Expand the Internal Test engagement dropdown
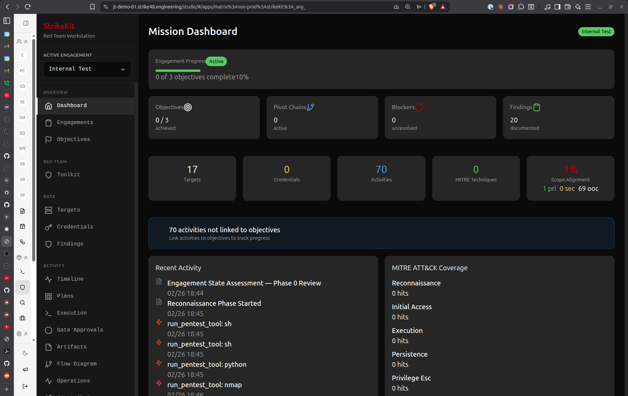Screen dimensions: 628x396 [87, 69]
